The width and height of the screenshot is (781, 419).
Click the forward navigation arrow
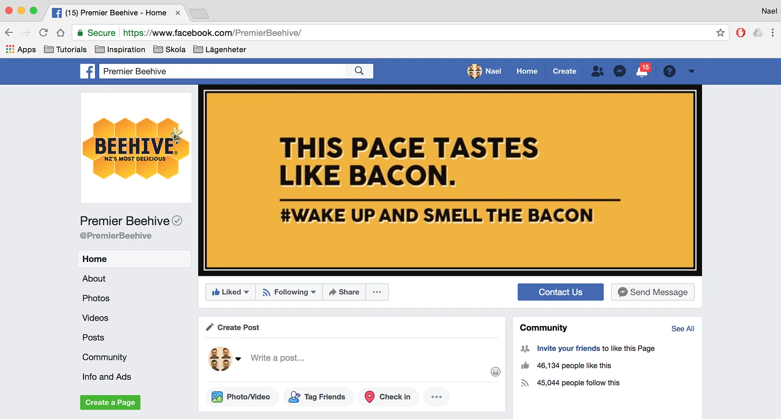26,33
